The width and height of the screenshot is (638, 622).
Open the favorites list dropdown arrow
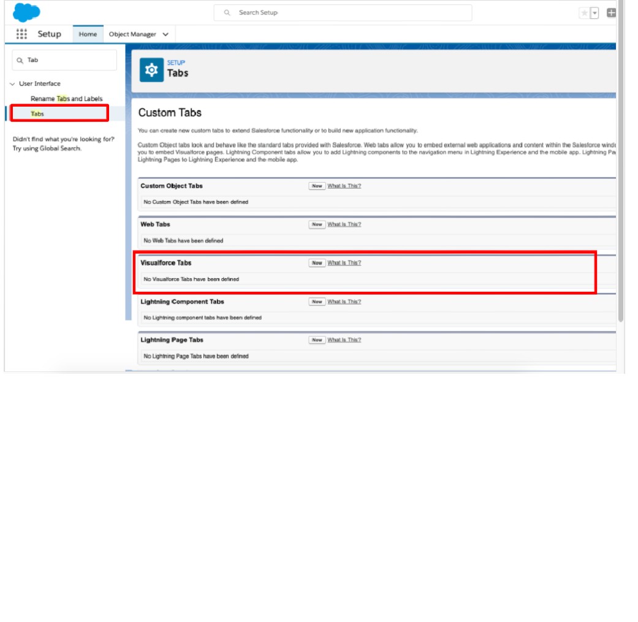tap(594, 13)
